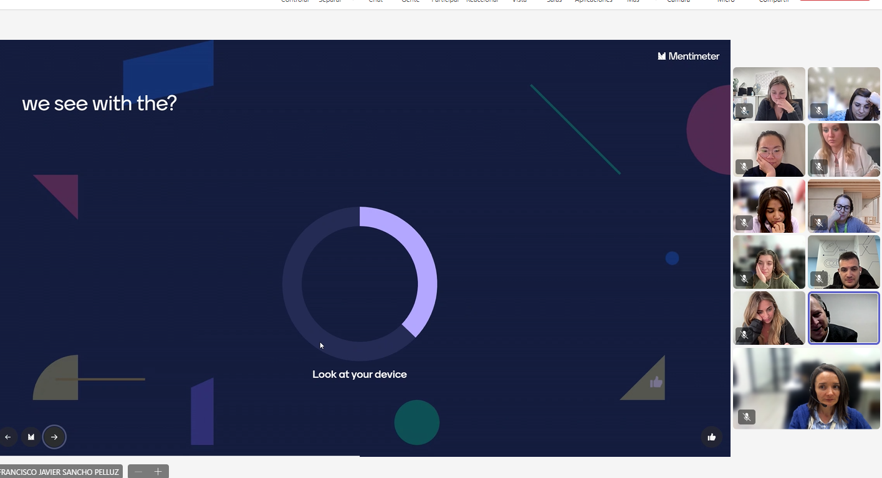882x478 pixels.
Task: Click the 'Look at your device' text
Action: click(x=360, y=375)
